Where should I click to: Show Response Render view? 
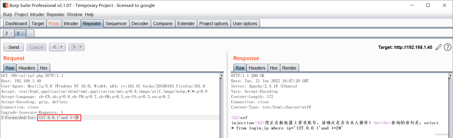point(289,68)
